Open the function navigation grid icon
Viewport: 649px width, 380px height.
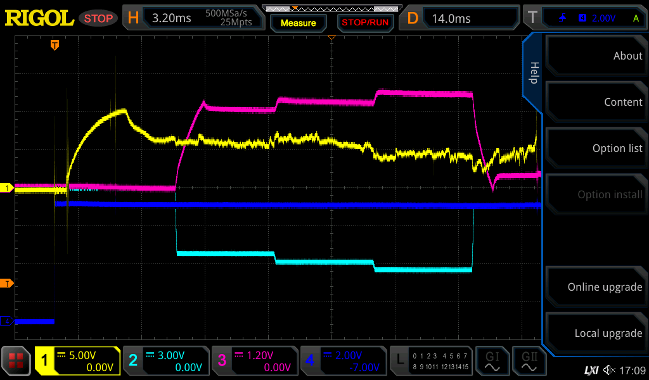pyautogui.click(x=16, y=361)
